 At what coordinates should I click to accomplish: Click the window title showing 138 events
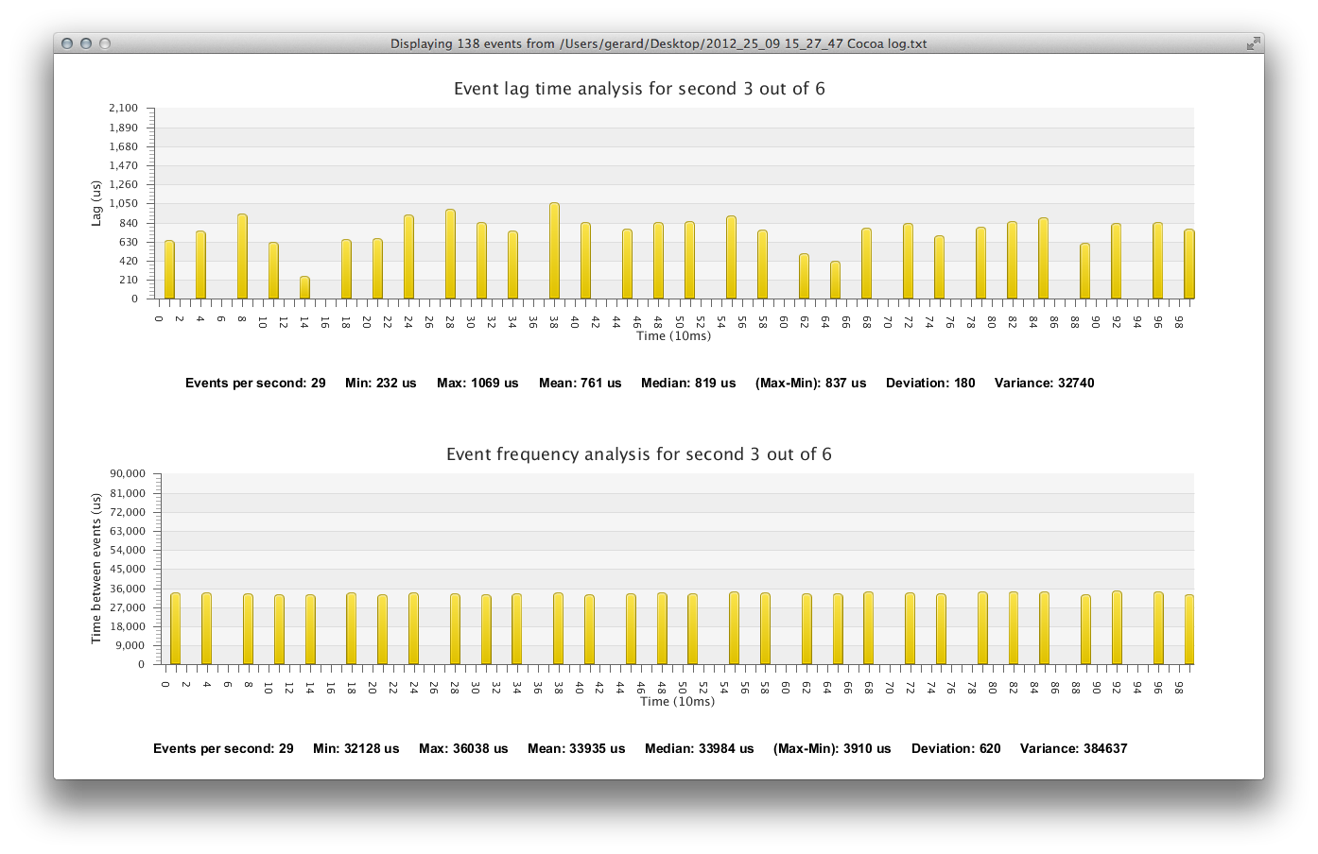click(x=658, y=43)
